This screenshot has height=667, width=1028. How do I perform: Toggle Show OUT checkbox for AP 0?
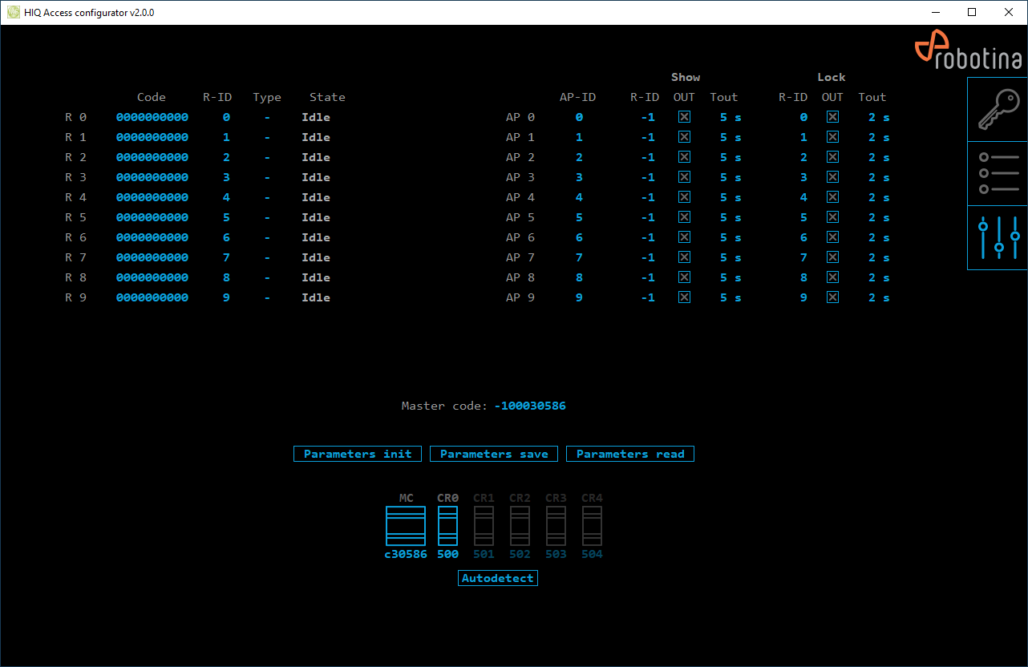click(684, 117)
